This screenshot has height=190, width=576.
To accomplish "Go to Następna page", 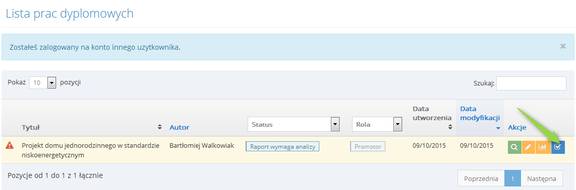I will click(542, 179).
